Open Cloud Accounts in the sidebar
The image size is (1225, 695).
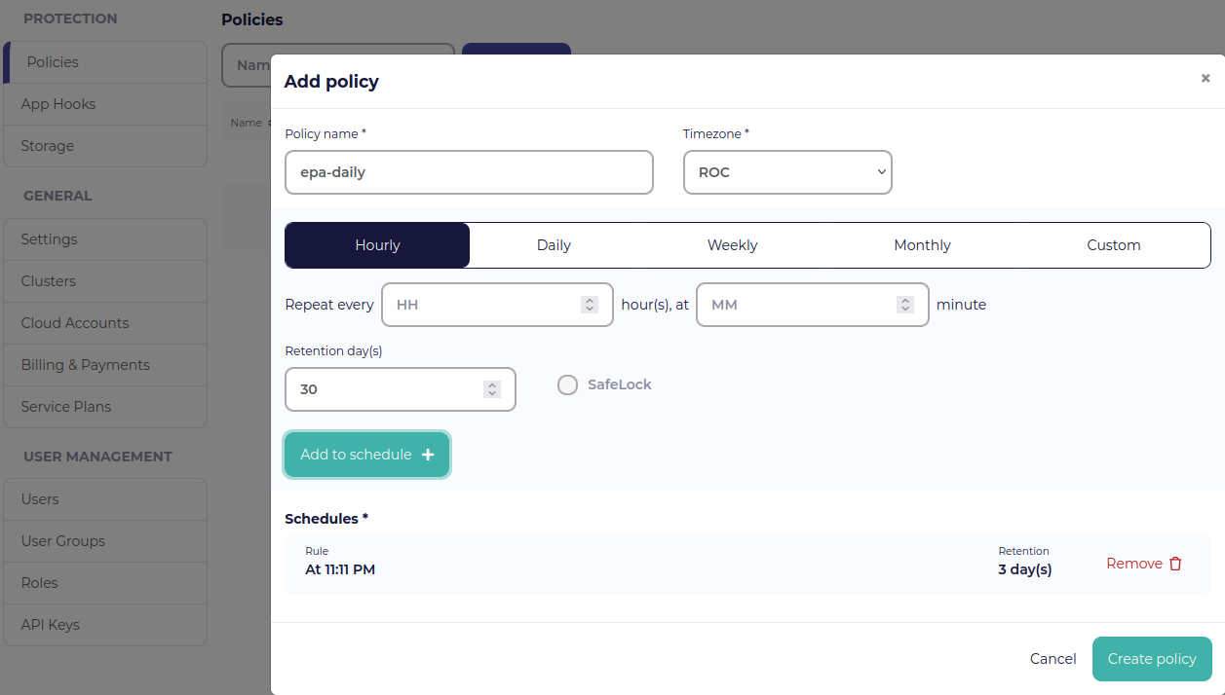(x=105, y=323)
